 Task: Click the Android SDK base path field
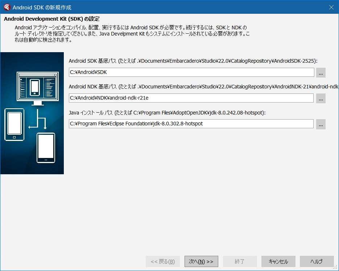pos(191,72)
